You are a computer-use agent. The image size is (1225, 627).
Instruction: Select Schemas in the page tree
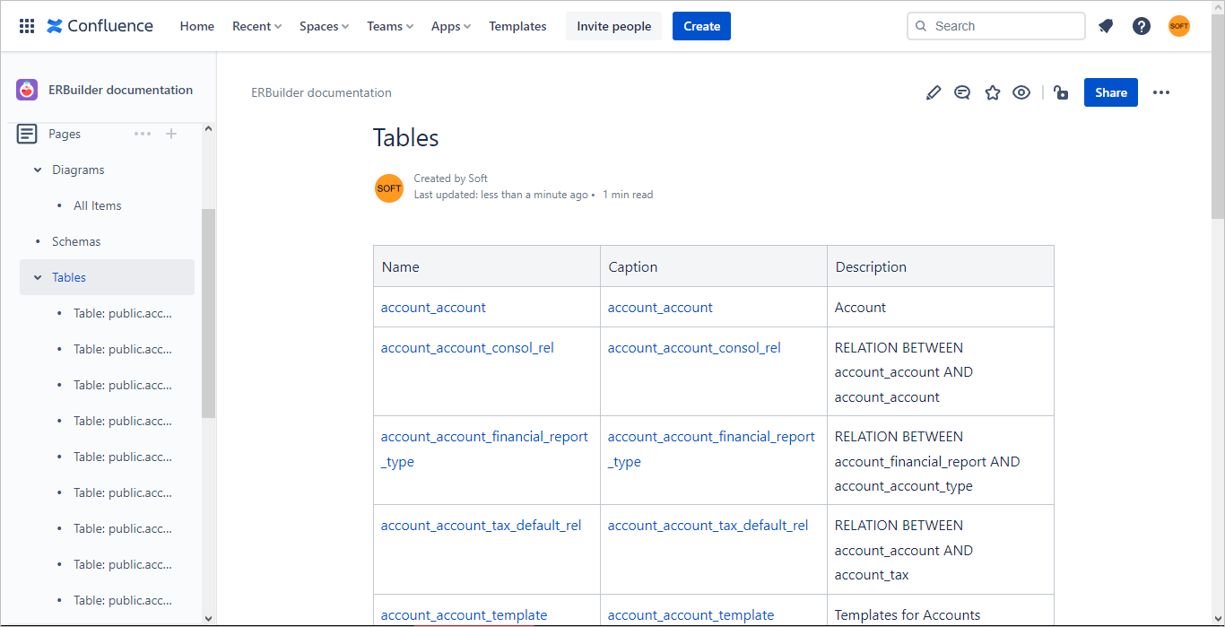76,241
